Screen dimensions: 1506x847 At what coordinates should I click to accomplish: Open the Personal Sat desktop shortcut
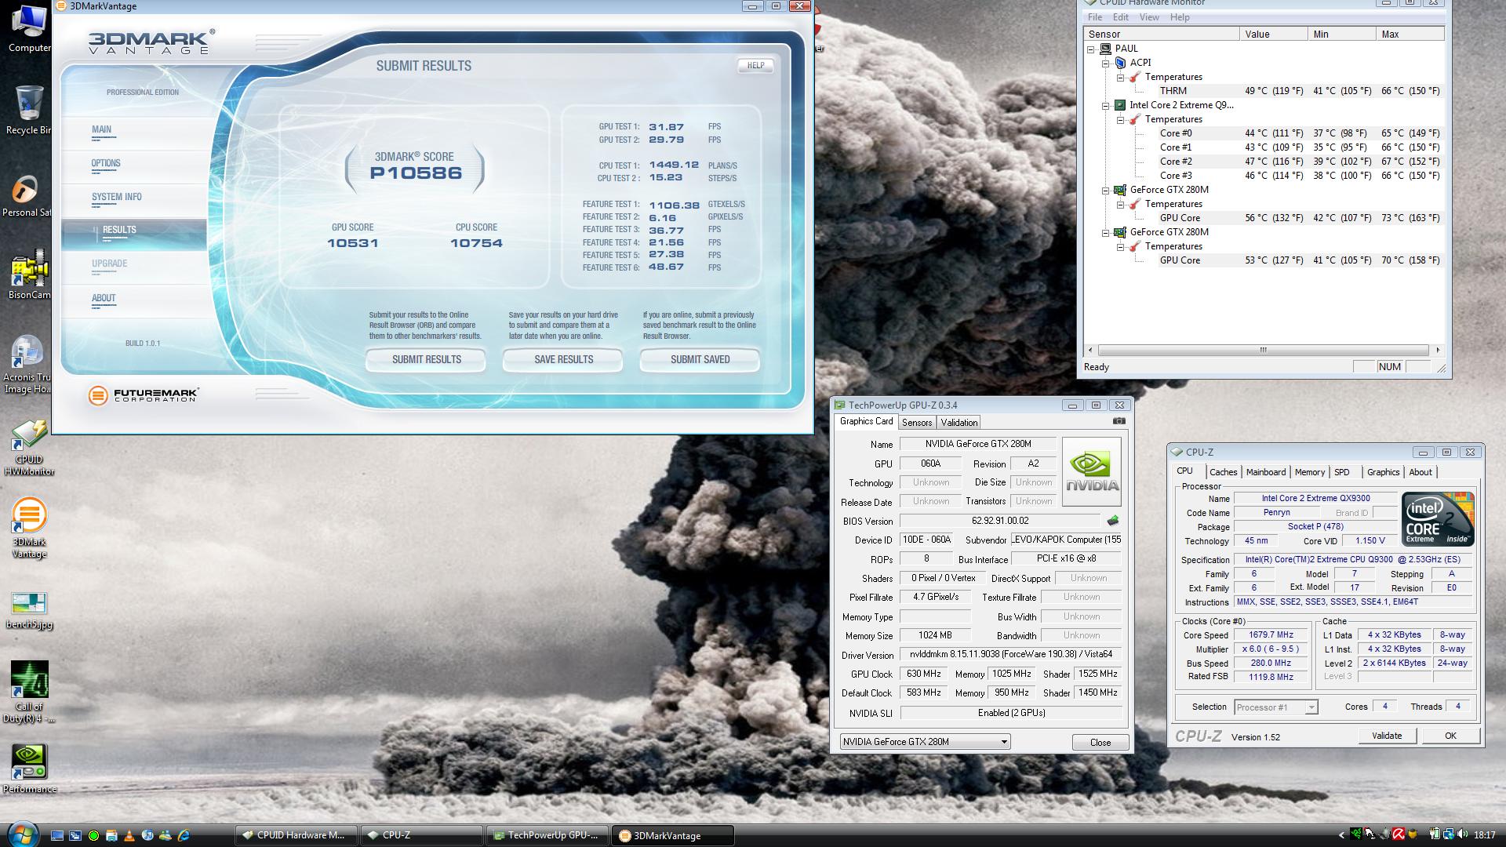click(x=26, y=196)
